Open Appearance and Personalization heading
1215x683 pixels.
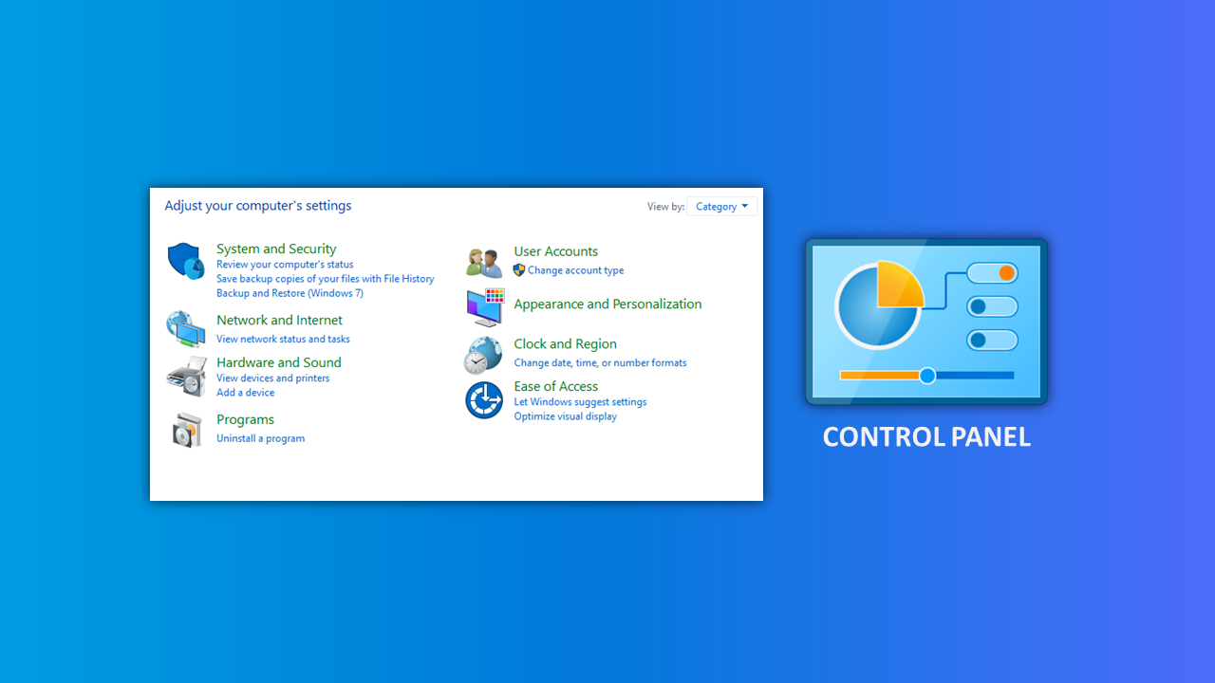[x=608, y=305]
